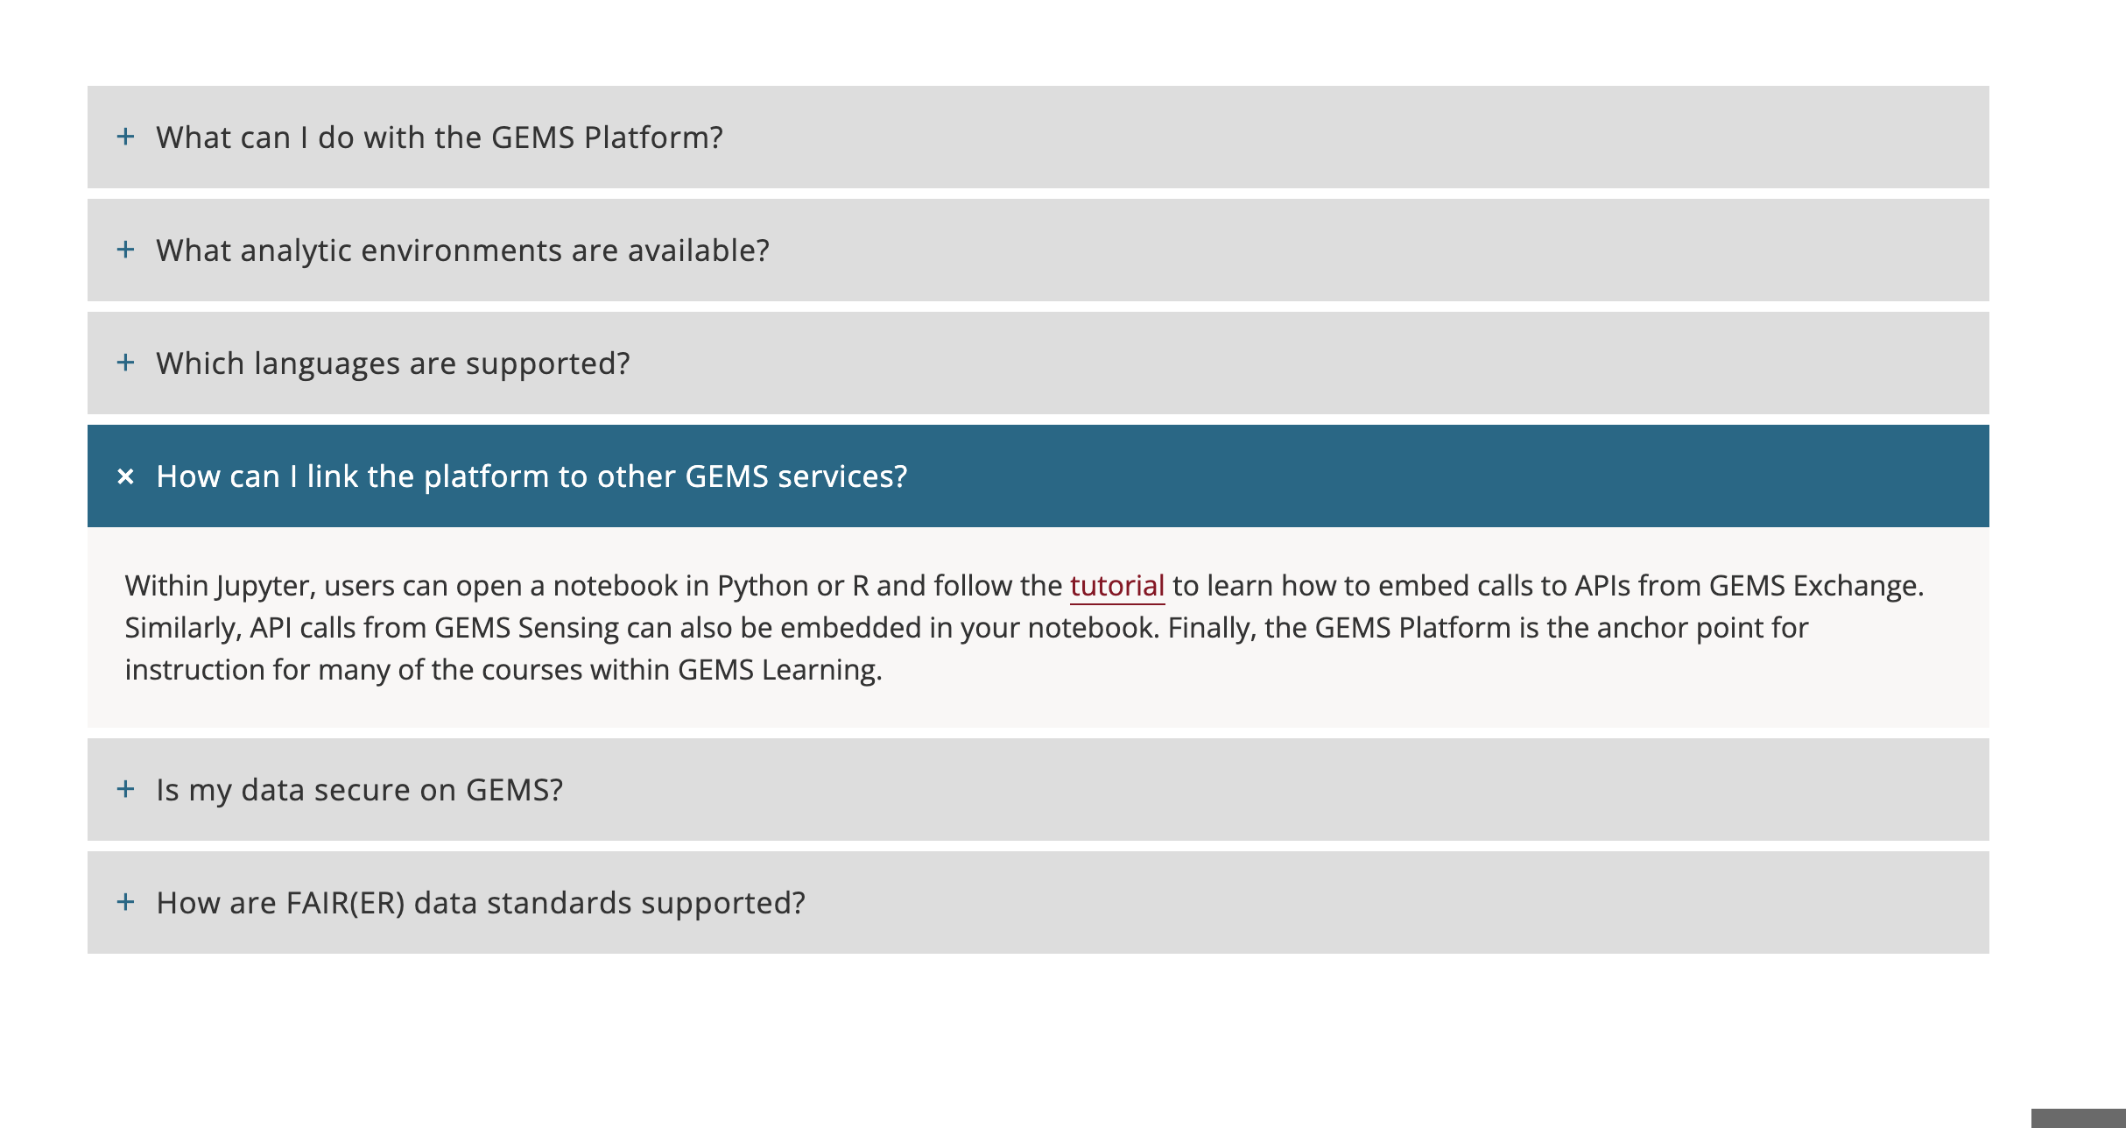Collapse "How can I link the platform" section

coord(531,476)
